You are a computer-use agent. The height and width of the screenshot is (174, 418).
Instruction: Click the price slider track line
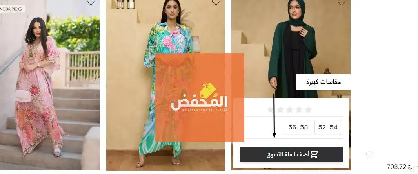tap(395, 154)
